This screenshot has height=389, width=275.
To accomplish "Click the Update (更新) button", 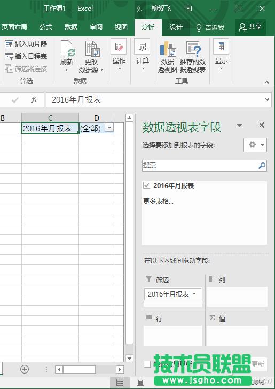I will pyautogui.click(x=258, y=364).
